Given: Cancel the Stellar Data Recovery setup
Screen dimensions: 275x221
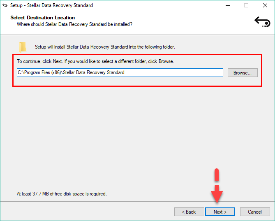Looking at the screenshot, I should [x=254, y=212].
